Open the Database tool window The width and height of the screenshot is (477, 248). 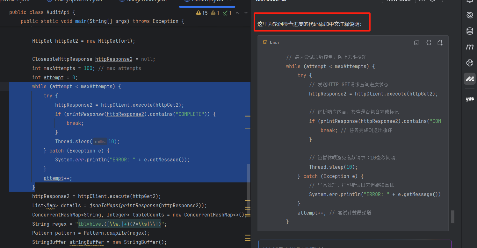pos(470,31)
